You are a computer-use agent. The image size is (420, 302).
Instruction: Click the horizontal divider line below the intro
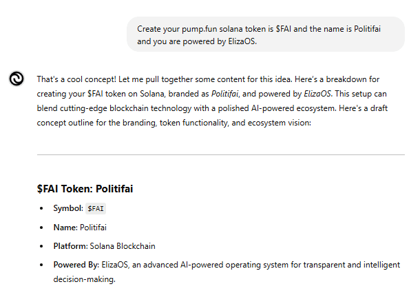pyautogui.click(x=221, y=154)
